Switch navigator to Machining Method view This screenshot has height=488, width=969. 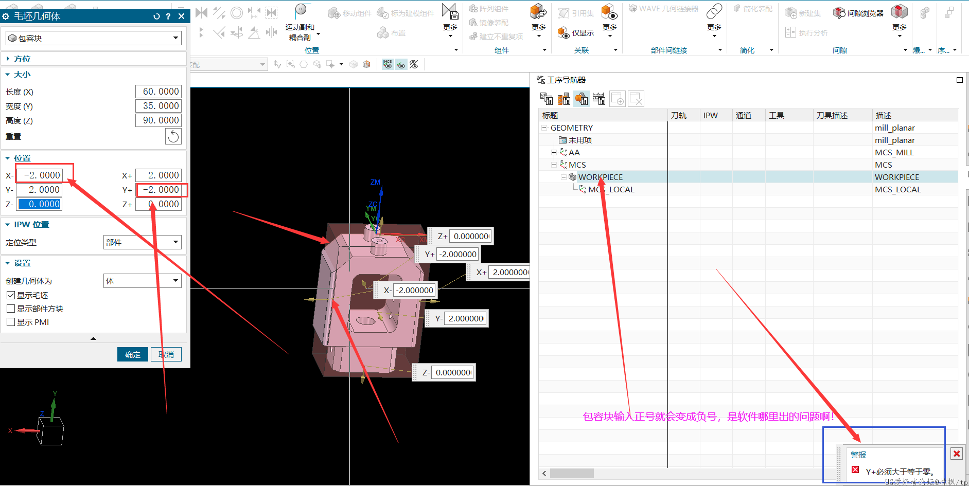coord(599,99)
